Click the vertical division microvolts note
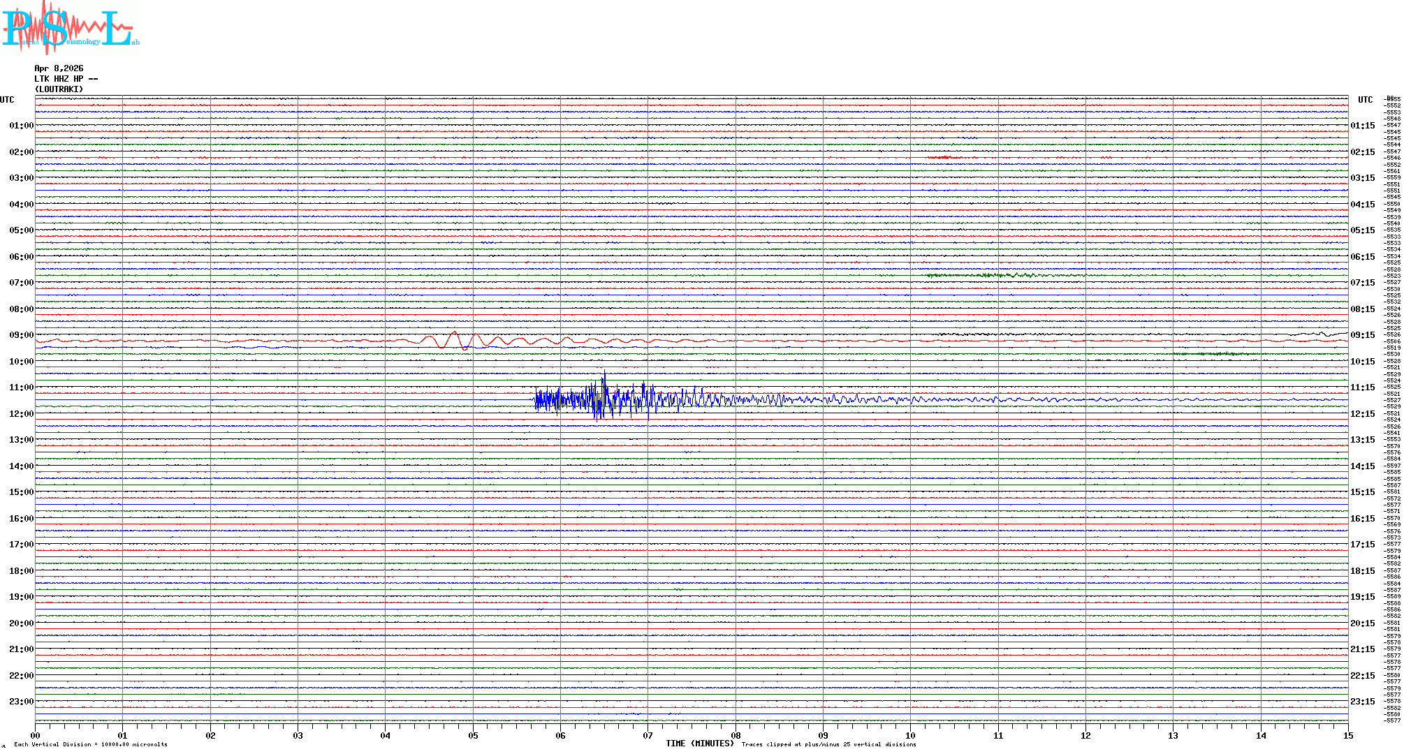The width and height of the screenshot is (1404, 754). (91, 744)
